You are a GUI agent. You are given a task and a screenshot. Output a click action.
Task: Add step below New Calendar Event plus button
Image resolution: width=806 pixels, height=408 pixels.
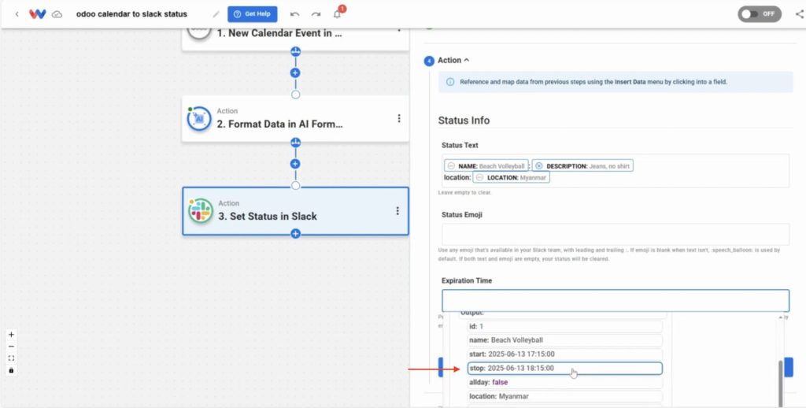coord(295,72)
